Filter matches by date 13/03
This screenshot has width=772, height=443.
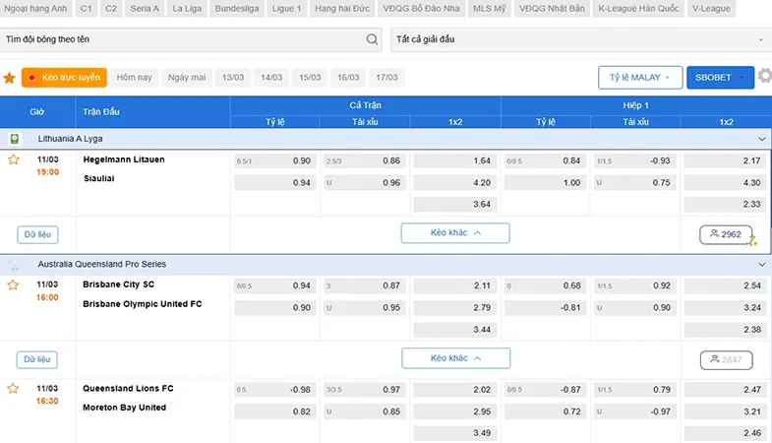click(233, 78)
